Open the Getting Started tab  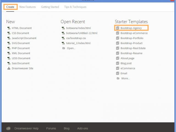click(50, 7)
